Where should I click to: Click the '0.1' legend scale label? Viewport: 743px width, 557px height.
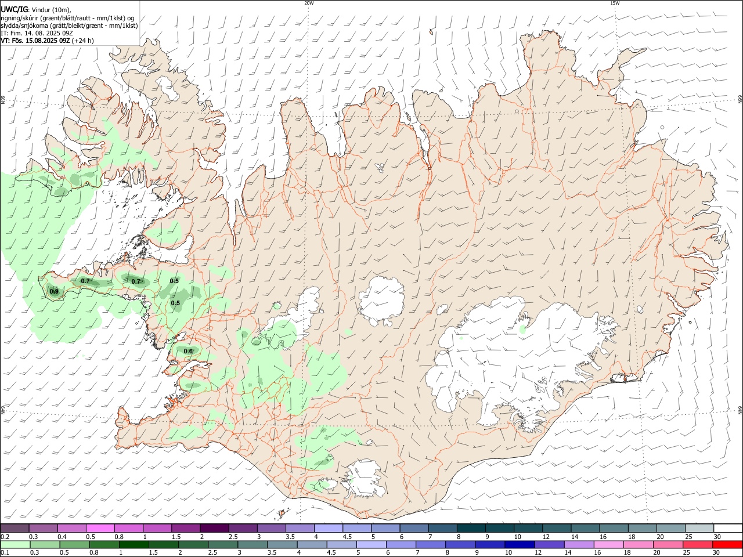point(5,553)
